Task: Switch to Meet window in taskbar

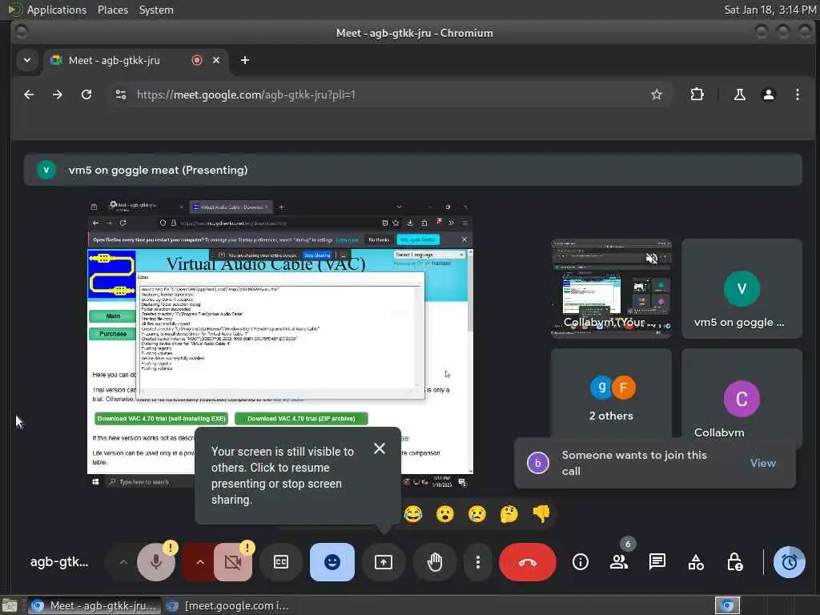Action: (94, 605)
